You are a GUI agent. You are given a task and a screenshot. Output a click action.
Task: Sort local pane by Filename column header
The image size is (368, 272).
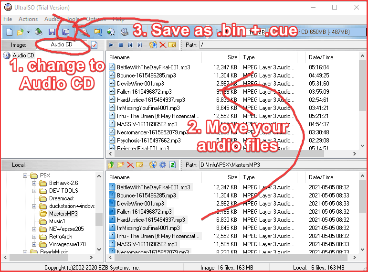pos(155,177)
